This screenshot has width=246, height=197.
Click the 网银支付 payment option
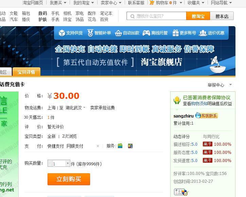pyautogui.click(x=75, y=146)
